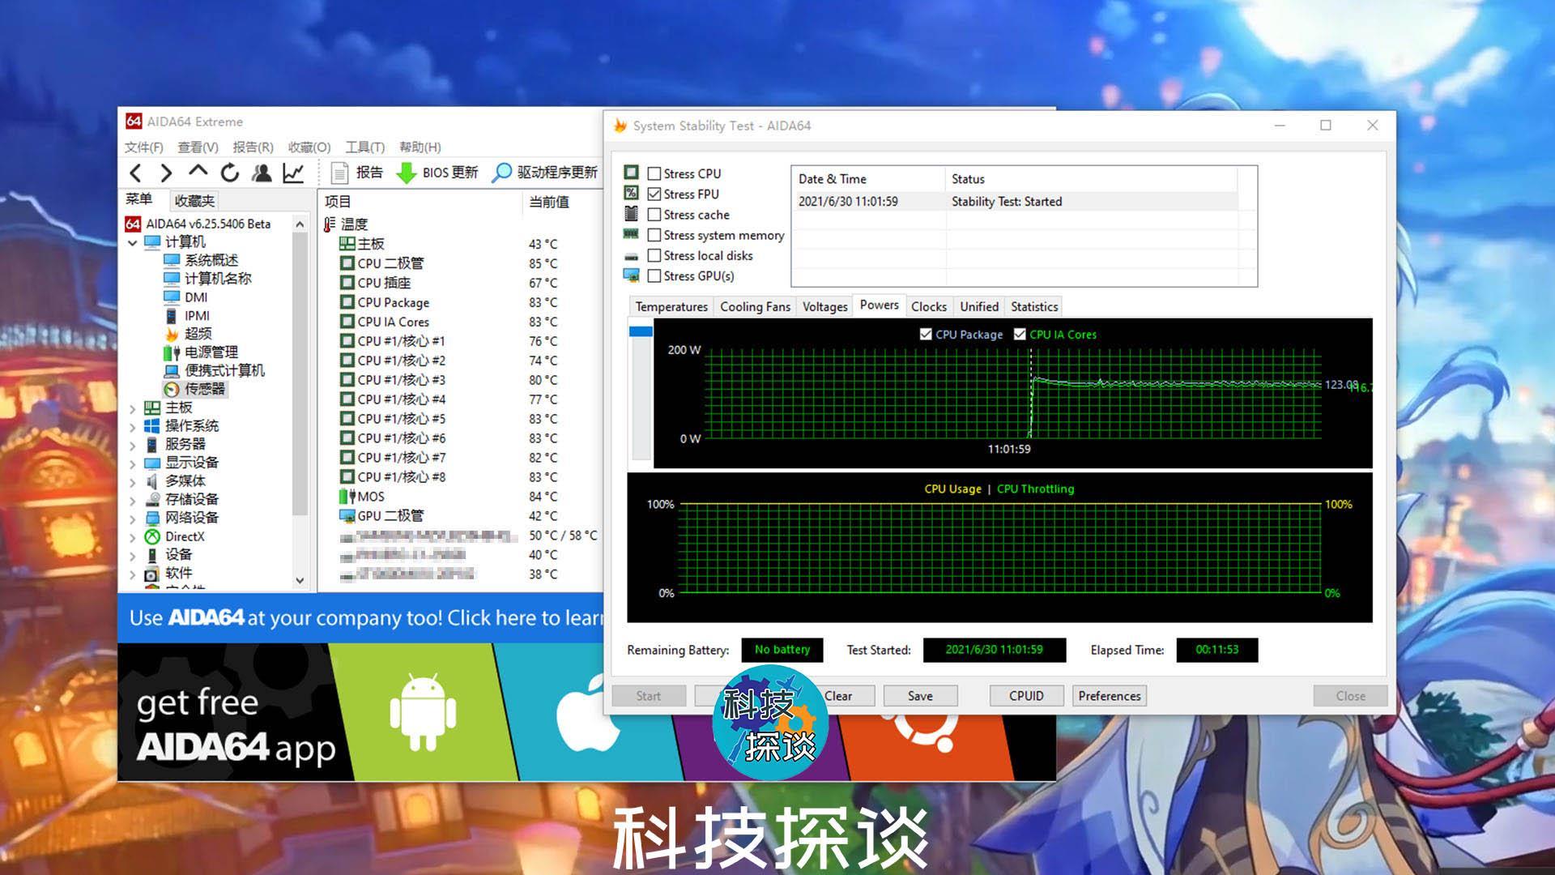The height and width of the screenshot is (875, 1555).
Task: Enable the Stress CPU checkbox
Action: (x=654, y=173)
